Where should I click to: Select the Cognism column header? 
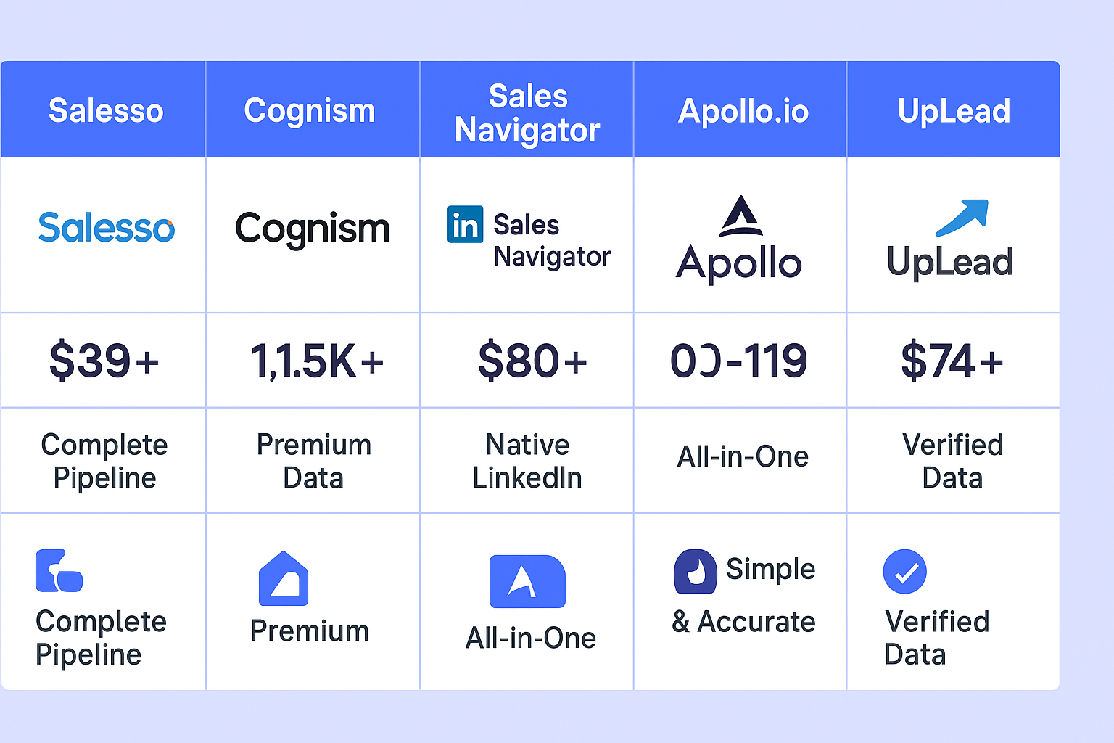coord(313,110)
